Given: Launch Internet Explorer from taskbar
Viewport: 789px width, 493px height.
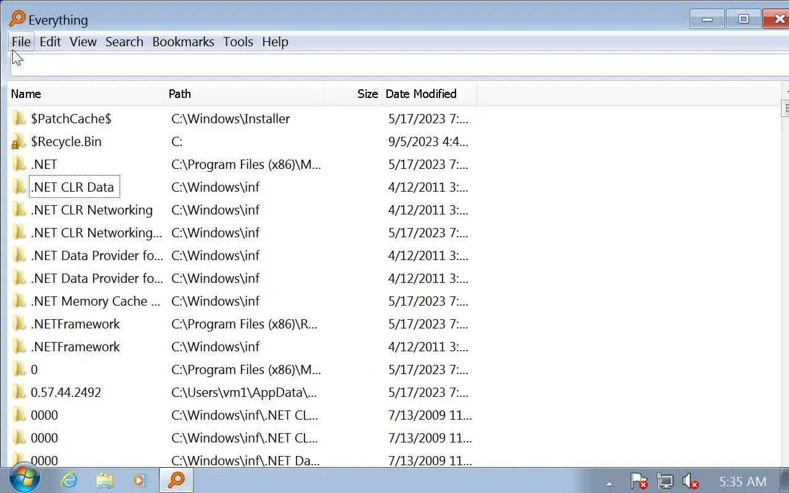Looking at the screenshot, I should coord(69,480).
